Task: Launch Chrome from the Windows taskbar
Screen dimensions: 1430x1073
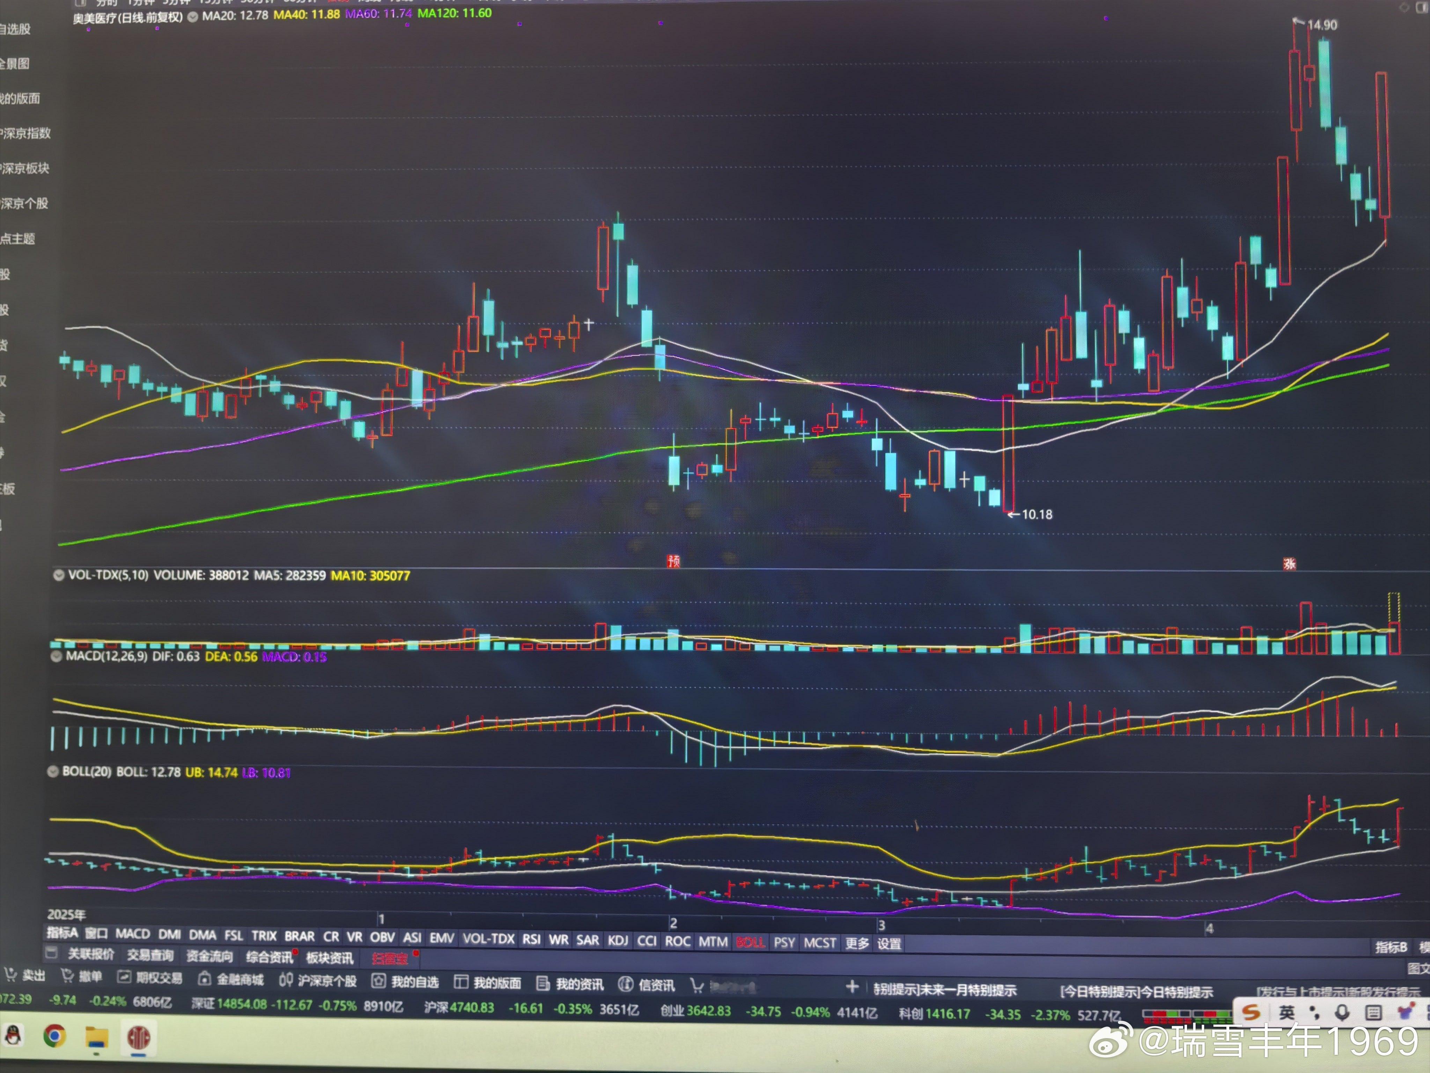Action: [x=55, y=1037]
